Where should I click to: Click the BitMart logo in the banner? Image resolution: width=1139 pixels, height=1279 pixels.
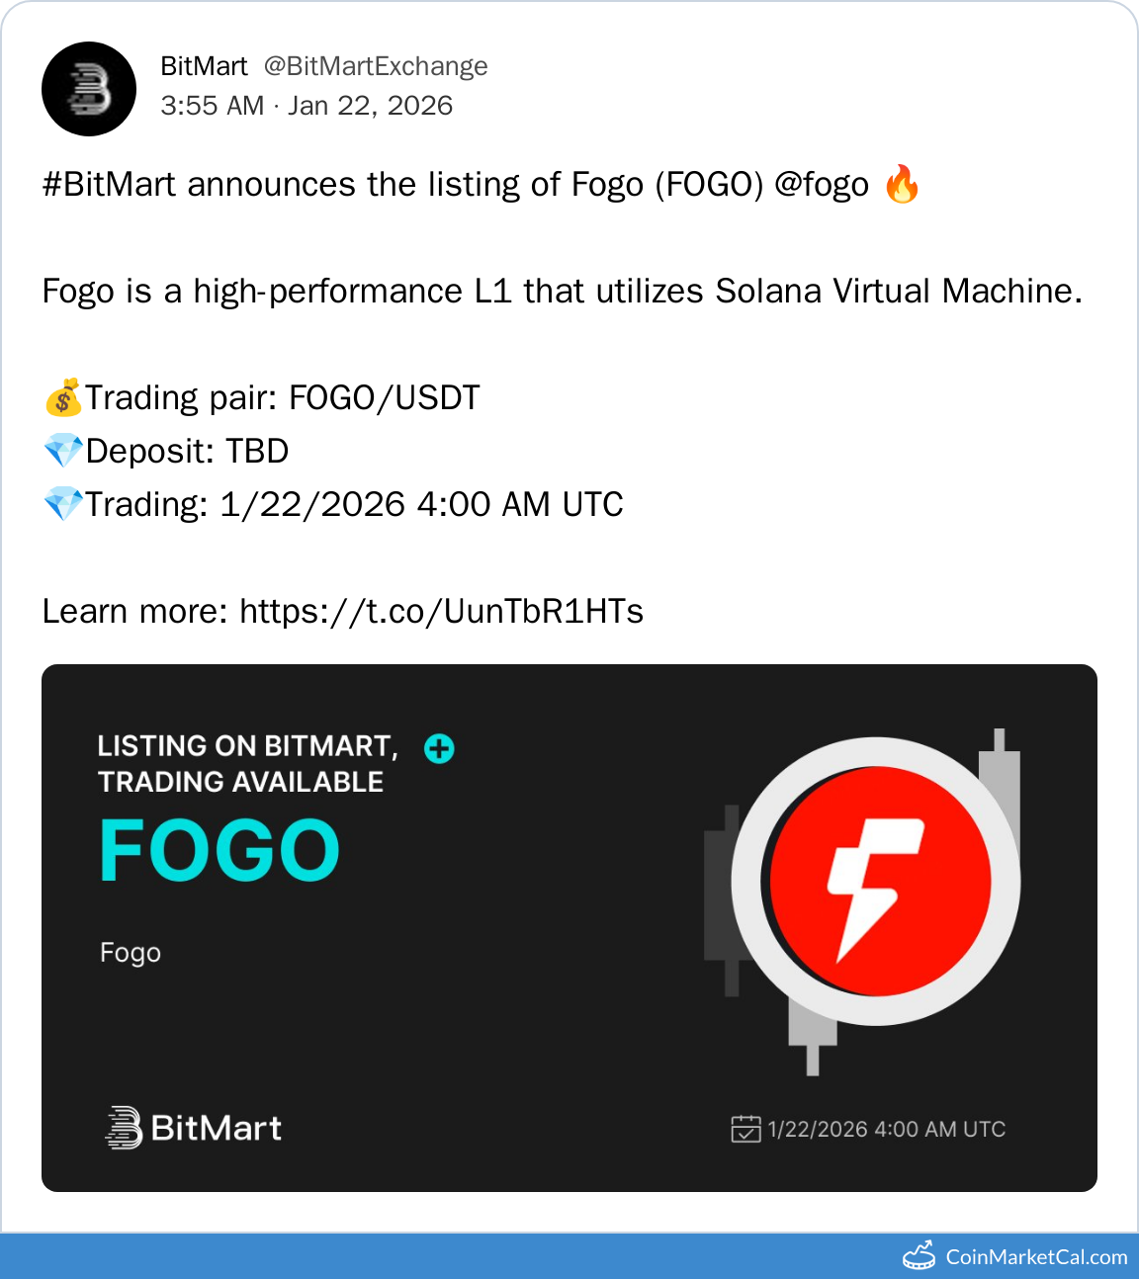point(194,1128)
